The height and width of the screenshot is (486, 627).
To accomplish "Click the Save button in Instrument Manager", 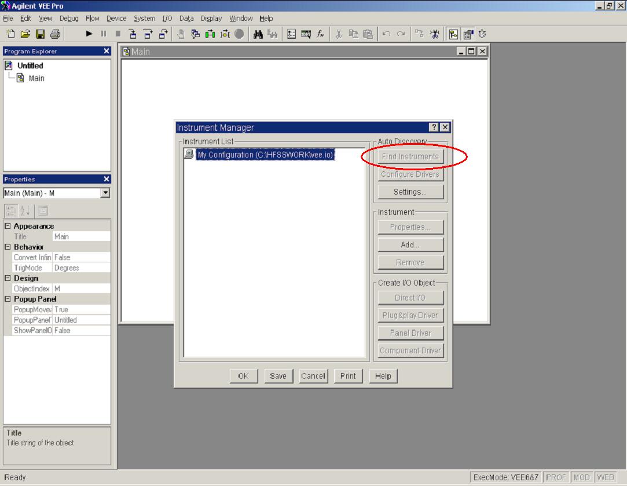I will click(x=278, y=376).
